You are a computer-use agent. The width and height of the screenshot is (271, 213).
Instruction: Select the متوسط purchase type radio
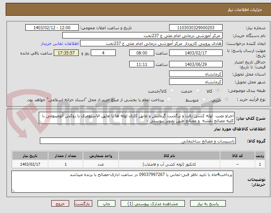[x=204, y=99]
